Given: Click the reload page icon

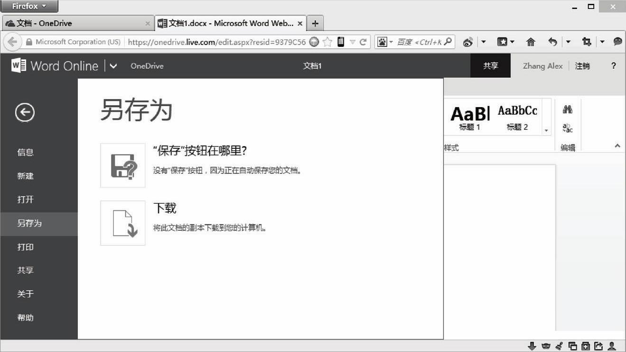Looking at the screenshot, I should [x=363, y=42].
